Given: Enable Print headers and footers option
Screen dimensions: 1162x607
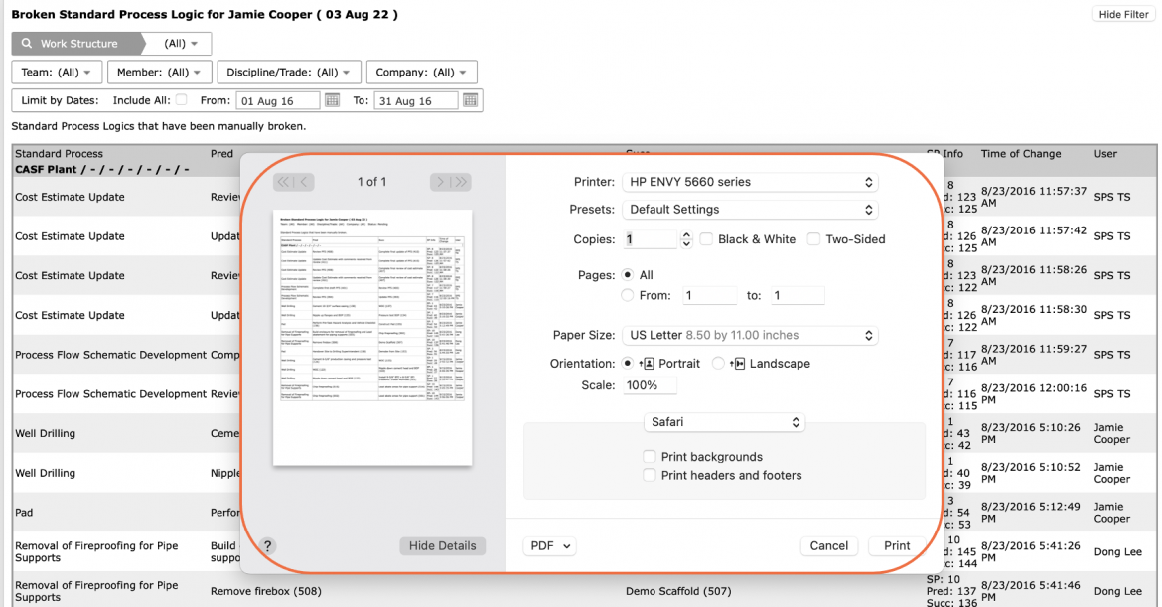Looking at the screenshot, I should [x=650, y=475].
